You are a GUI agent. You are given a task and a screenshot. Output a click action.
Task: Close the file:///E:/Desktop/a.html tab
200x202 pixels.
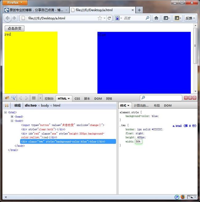pos(133,10)
